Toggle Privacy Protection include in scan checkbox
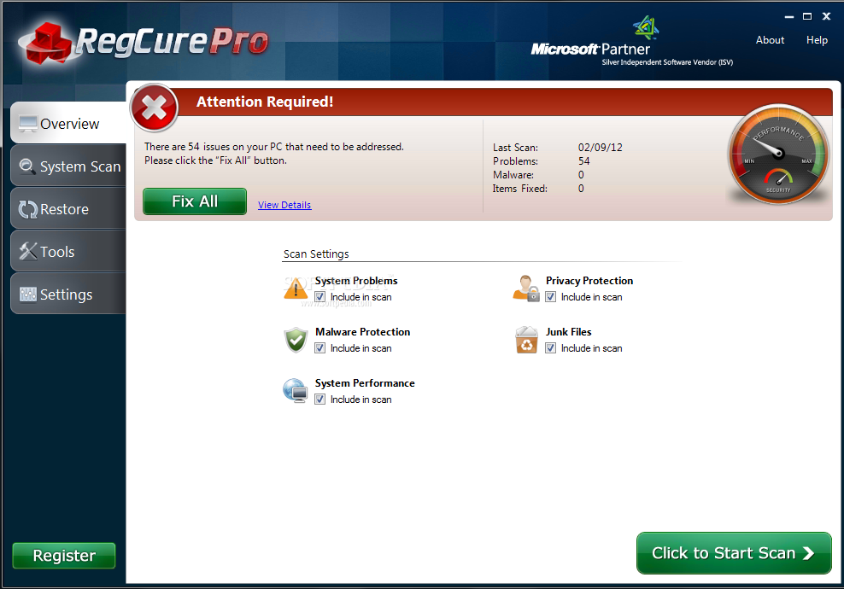 click(551, 297)
